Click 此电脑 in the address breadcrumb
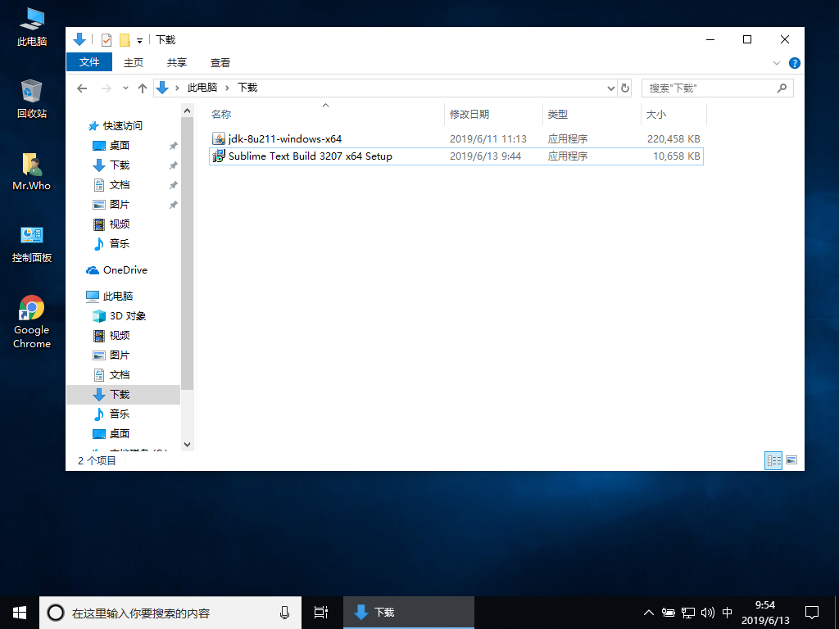The height and width of the screenshot is (629, 839). (x=202, y=88)
